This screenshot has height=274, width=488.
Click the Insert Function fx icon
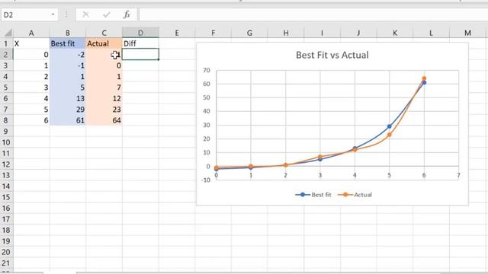[127, 14]
